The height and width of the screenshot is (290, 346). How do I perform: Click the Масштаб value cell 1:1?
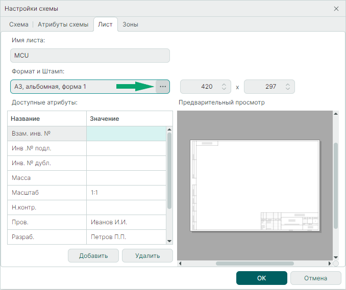pos(126,193)
